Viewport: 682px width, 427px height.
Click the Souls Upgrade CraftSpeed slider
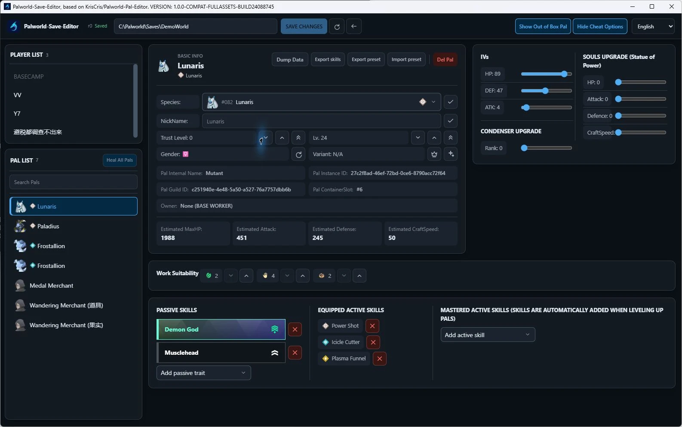tap(641, 132)
